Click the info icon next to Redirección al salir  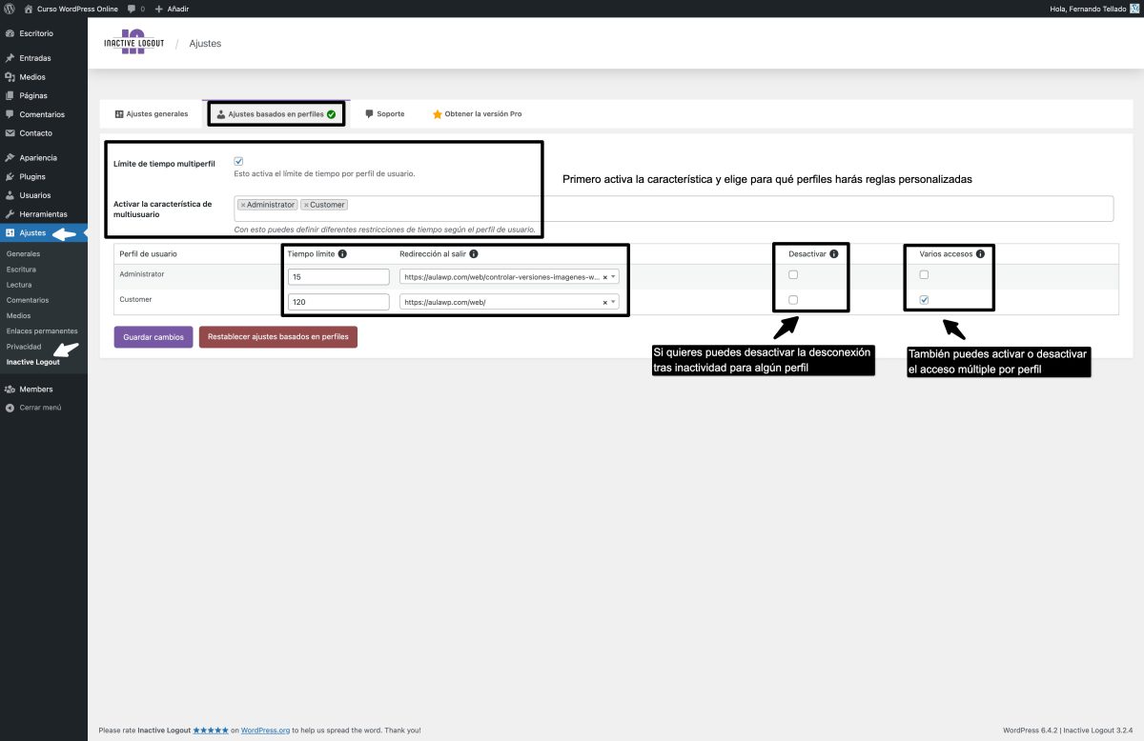(x=474, y=254)
